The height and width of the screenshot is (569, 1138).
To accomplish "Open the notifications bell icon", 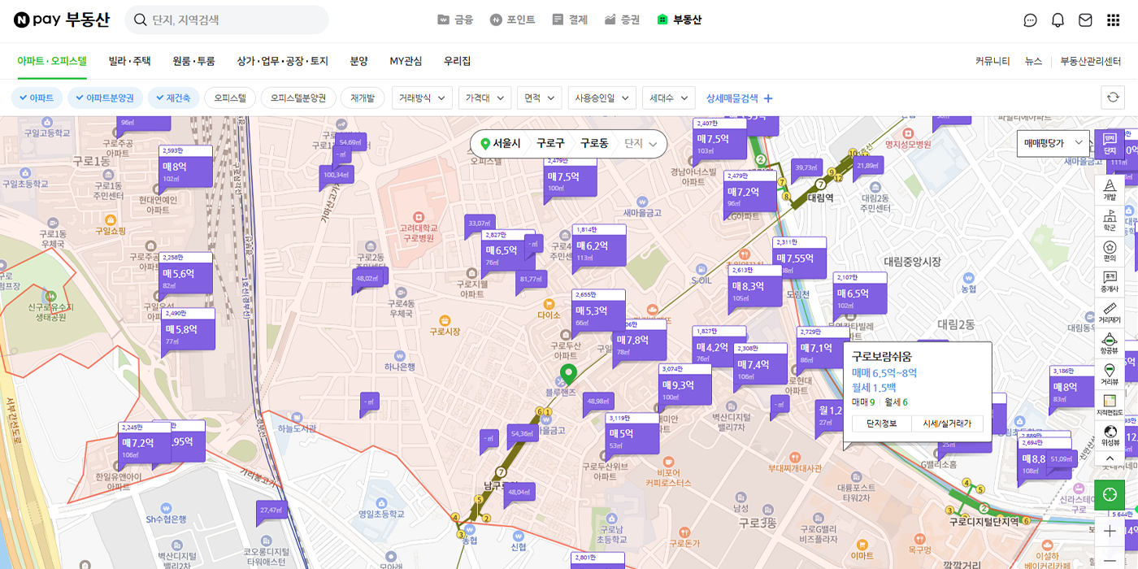I will pyautogui.click(x=1058, y=20).
